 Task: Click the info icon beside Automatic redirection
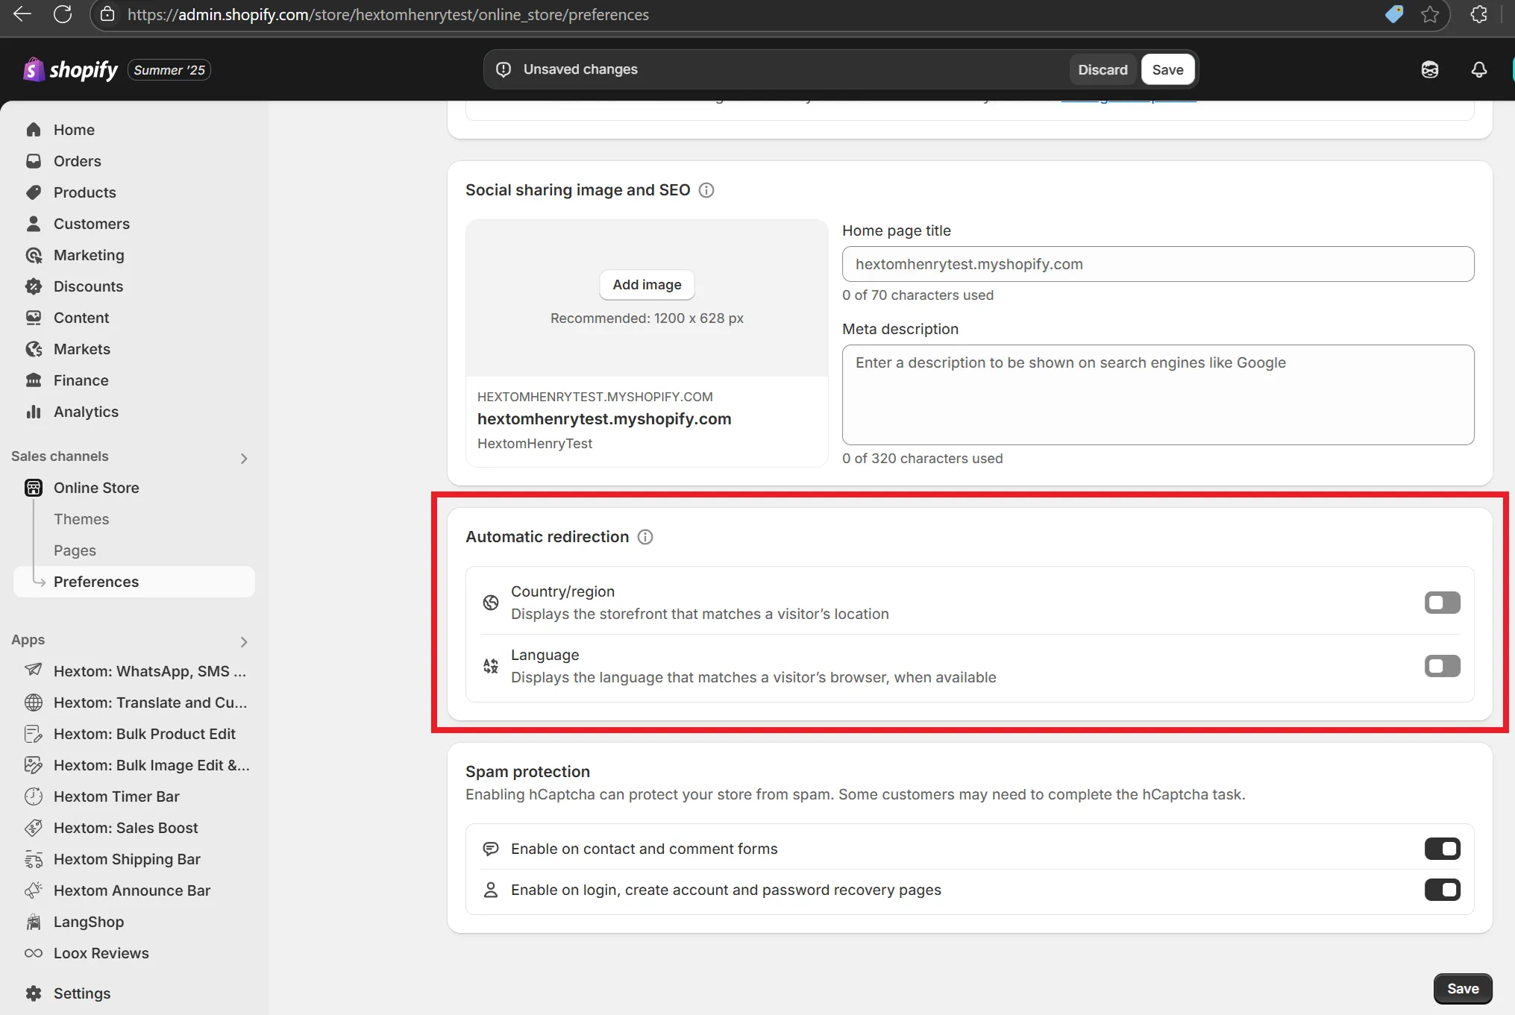(645, 537)
